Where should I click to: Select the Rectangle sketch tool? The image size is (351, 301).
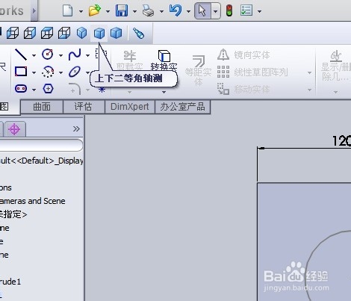click(x=21, y=72)
